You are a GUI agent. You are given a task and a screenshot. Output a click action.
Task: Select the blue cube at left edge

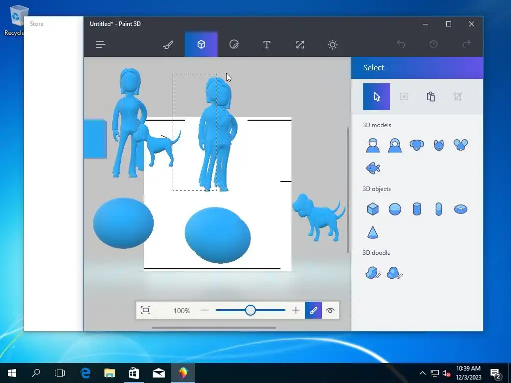[x=95, y=139]
